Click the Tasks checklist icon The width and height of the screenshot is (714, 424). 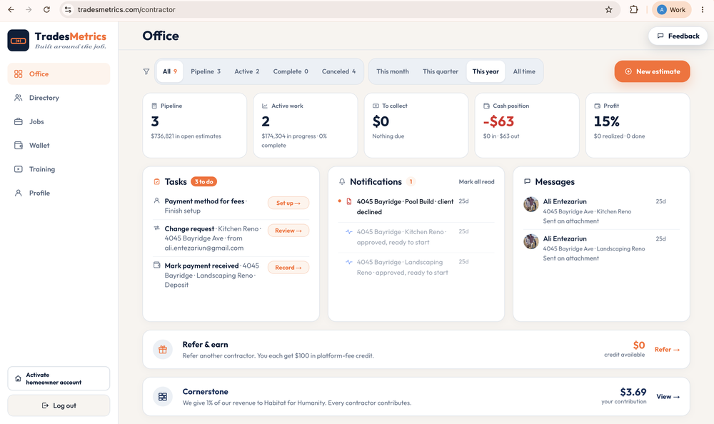pos(156,182)
